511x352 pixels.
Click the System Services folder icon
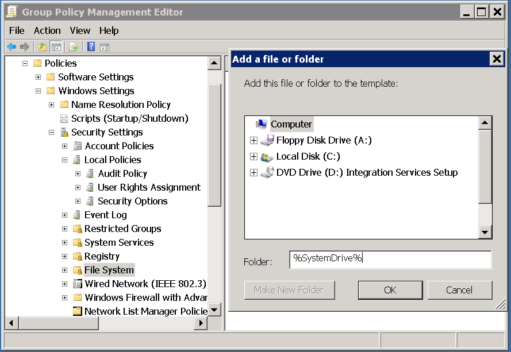pos(78,242)
